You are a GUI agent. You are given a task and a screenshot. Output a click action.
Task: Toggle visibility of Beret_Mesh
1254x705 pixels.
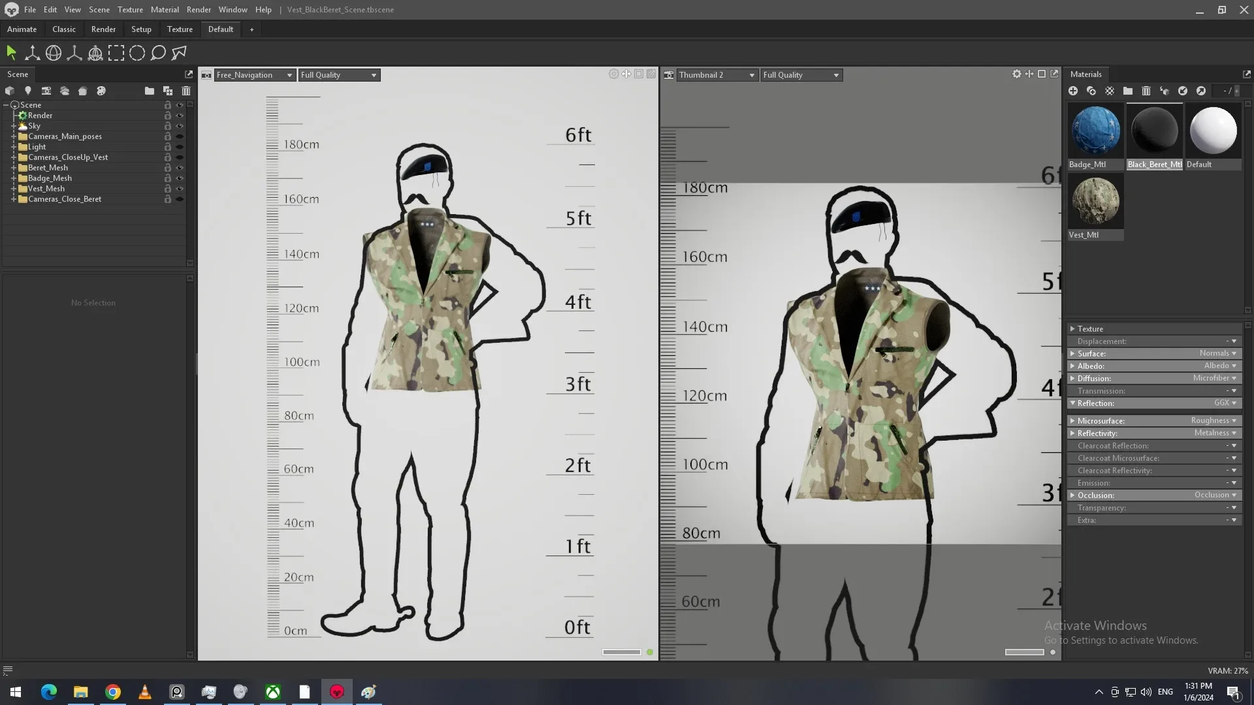point(180,168)
